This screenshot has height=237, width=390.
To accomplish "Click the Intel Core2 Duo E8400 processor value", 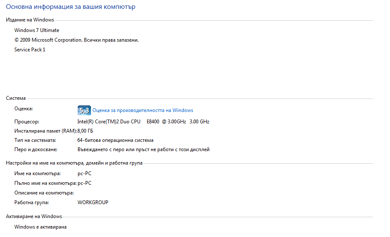I will pyautogui.click(x=143, y=122).
